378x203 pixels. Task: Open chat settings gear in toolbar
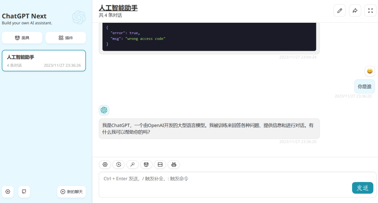[105, 164]
